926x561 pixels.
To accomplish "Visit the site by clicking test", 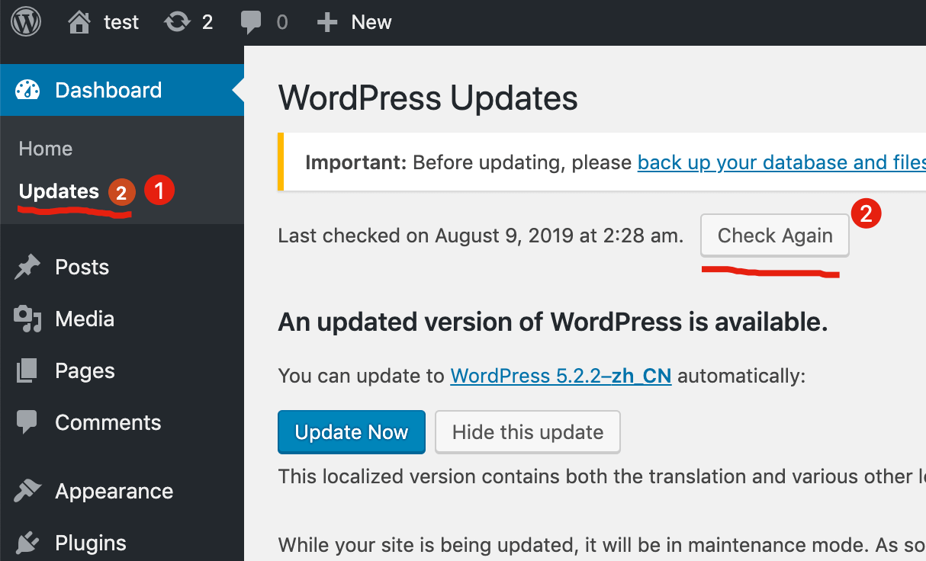I will pos(118,21).
